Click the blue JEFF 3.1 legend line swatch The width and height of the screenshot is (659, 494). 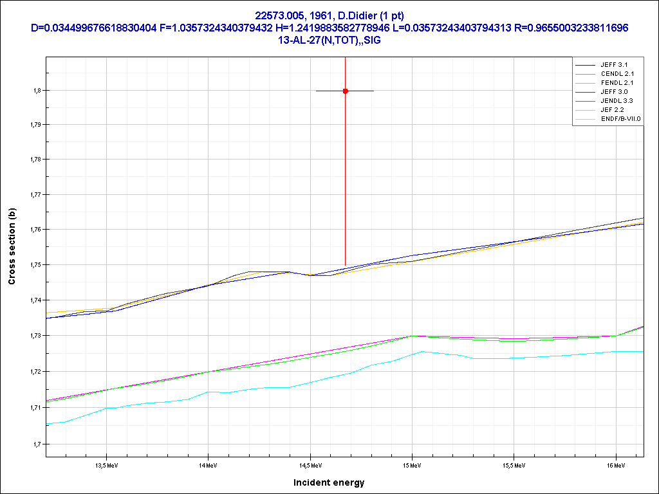[585, 65]
